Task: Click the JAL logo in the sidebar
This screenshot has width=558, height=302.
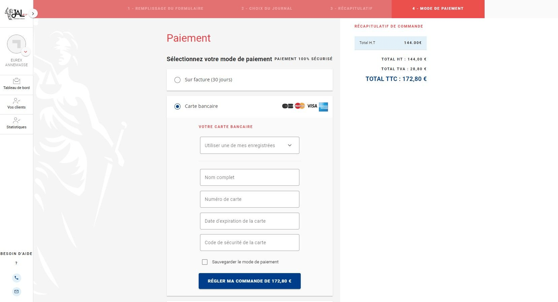Action: pos(15,13)
